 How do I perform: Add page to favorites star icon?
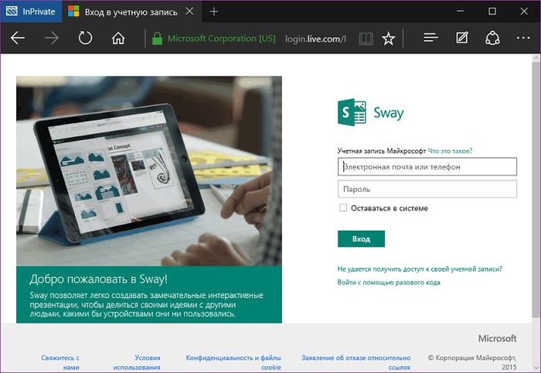[x=388, y=38]
